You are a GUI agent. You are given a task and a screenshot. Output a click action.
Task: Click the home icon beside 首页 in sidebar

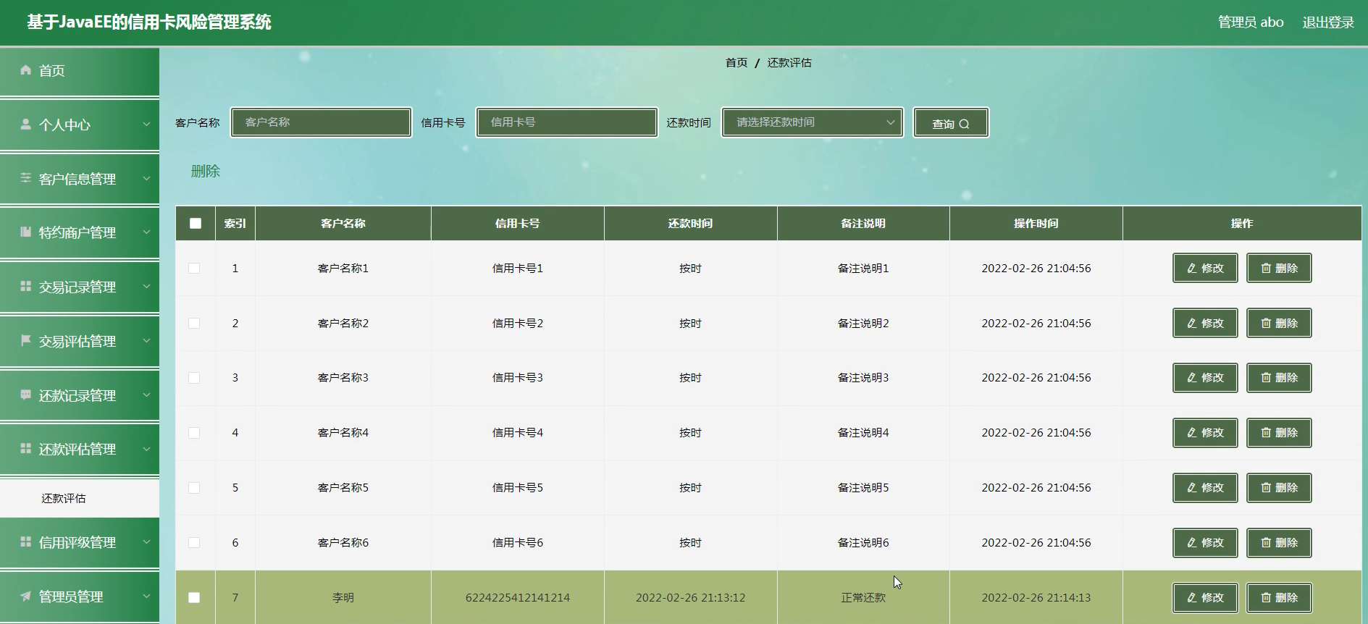pos(26,70)
